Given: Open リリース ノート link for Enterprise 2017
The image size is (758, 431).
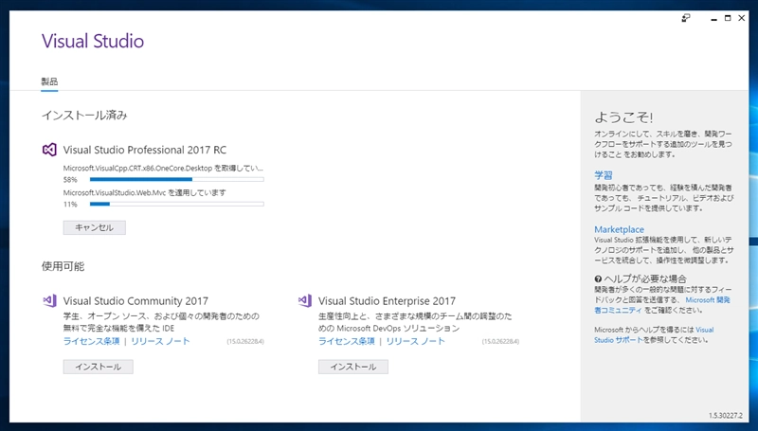Looking at the screenshot, I should [416, 341].
